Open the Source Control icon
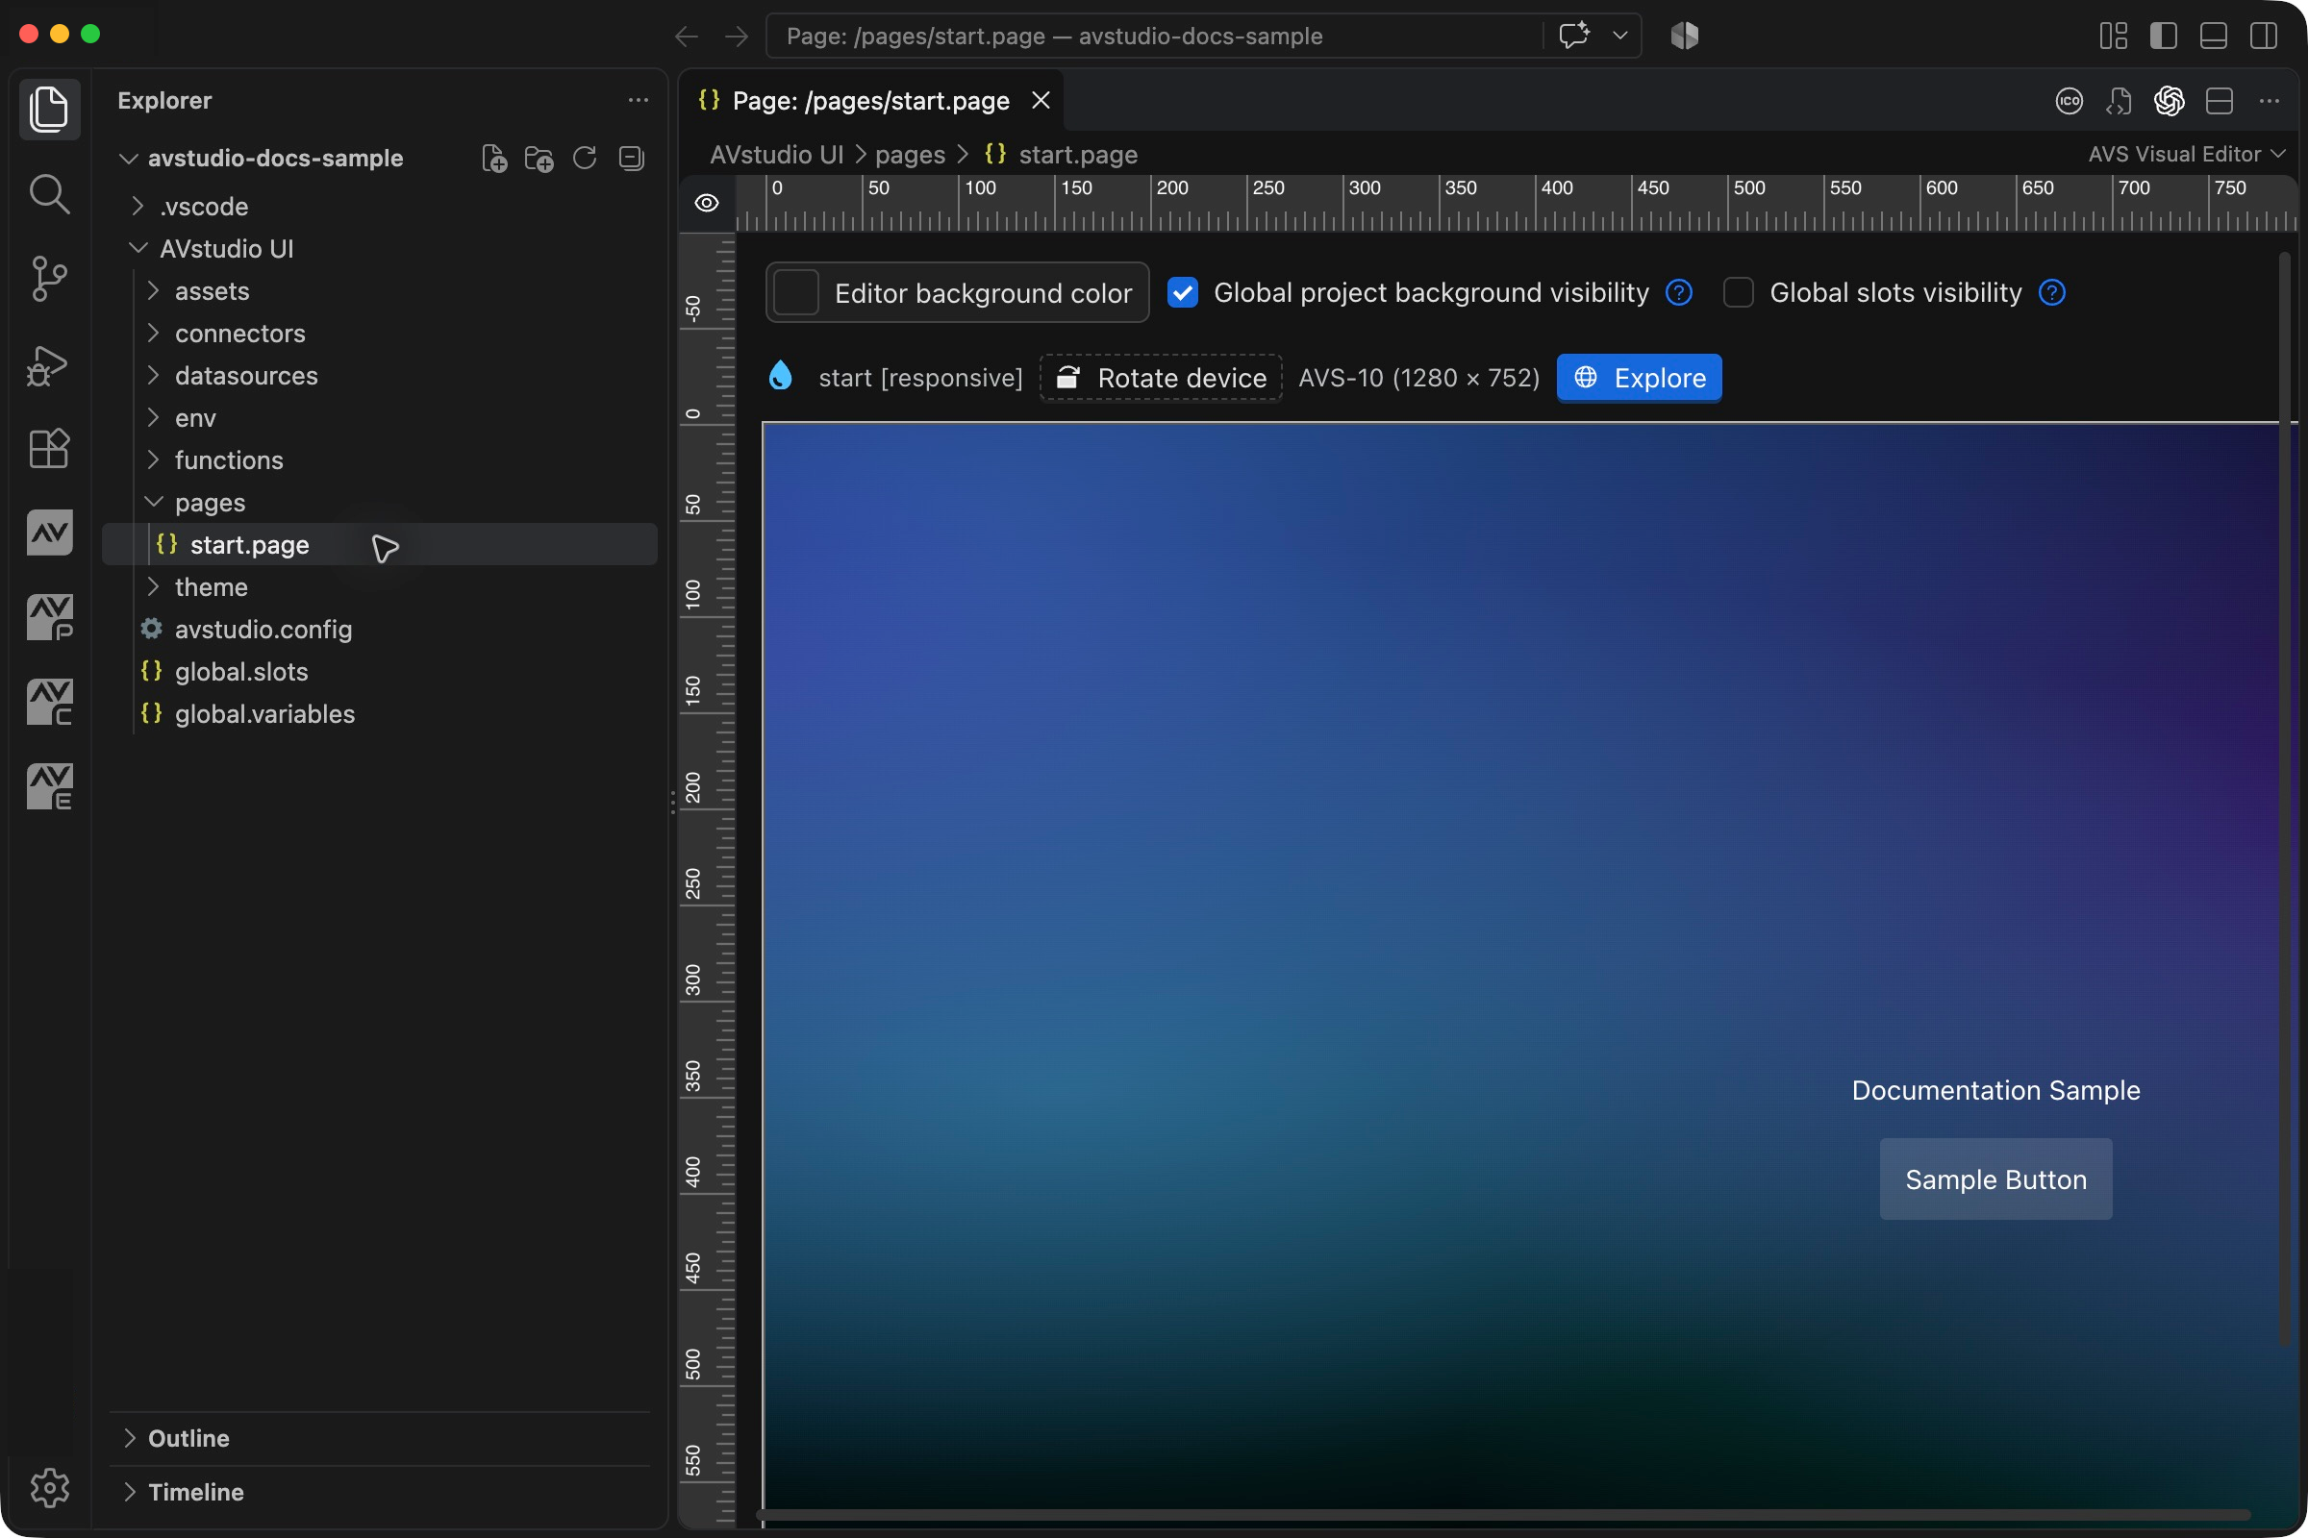Viewport: 2308px width, 1538px height. coord(49,280)
